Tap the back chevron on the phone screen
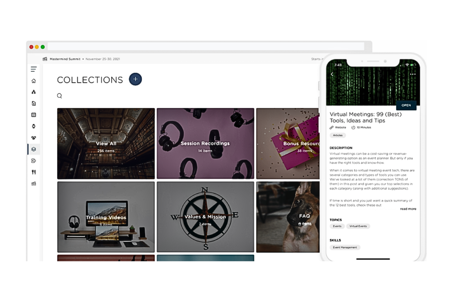 tap(332, 74)
